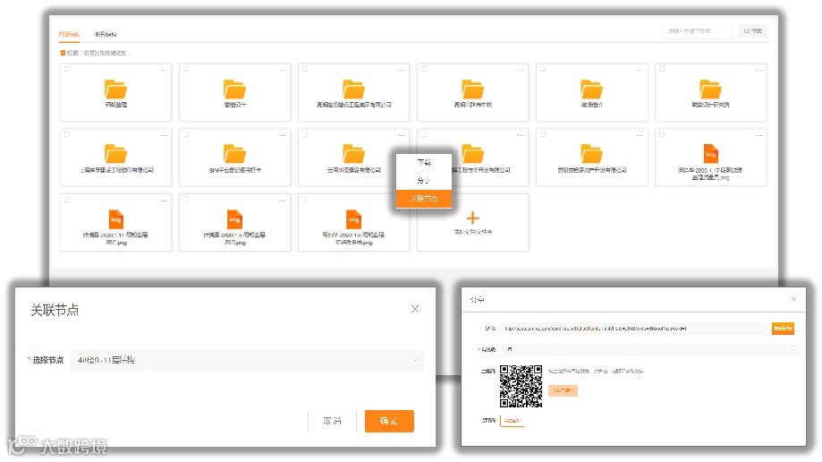Click the light orange button beside QR code

[563, 390]
